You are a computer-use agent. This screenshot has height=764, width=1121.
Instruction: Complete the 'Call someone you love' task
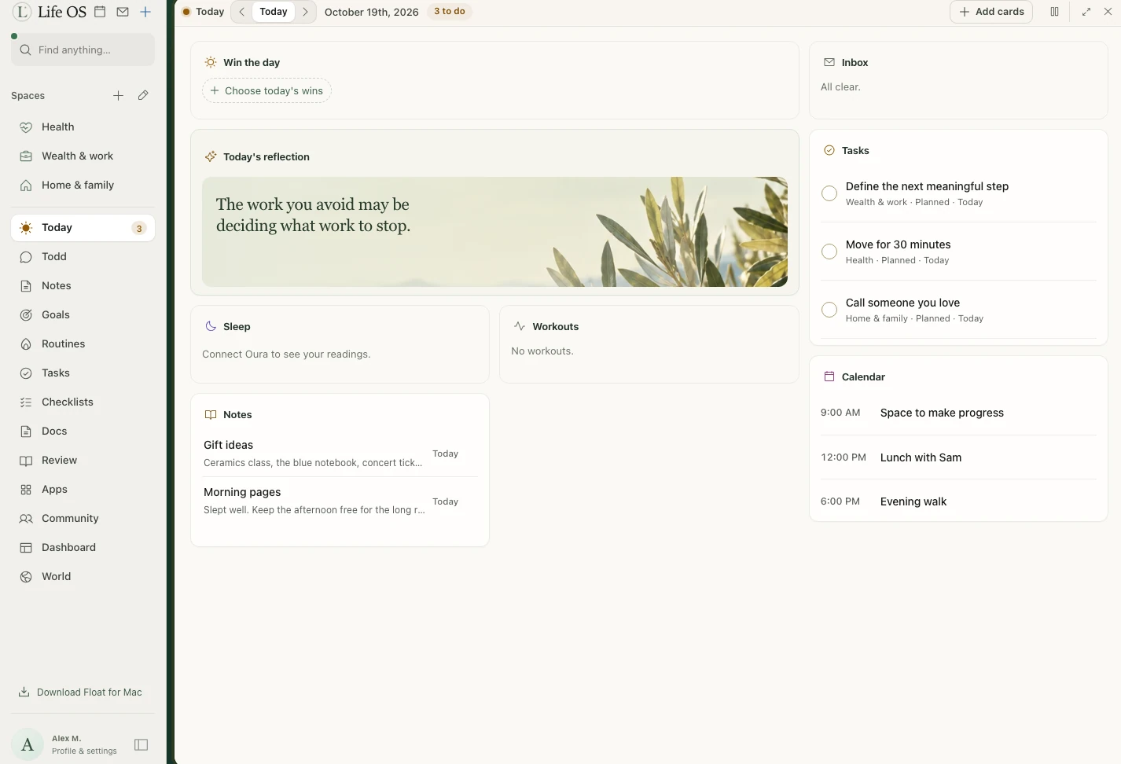[x=829, y=310]
